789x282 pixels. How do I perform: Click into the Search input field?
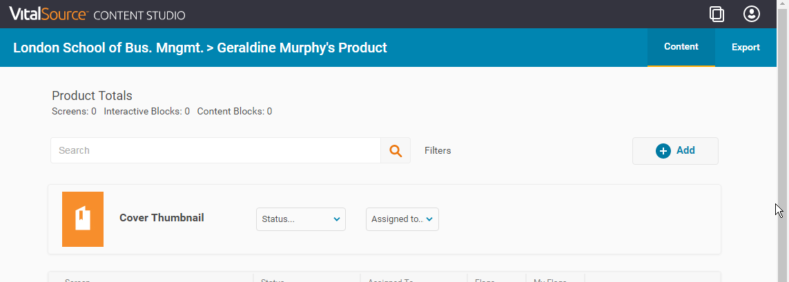(215, 150)
